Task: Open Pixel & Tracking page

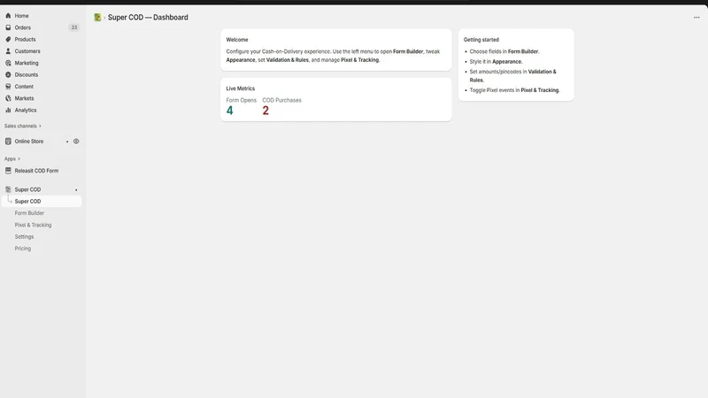Action: [x=33, y=225]
